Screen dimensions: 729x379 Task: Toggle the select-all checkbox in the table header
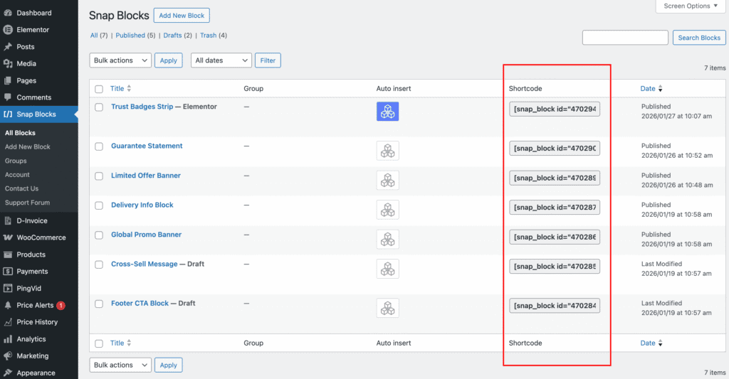[99, 89]
